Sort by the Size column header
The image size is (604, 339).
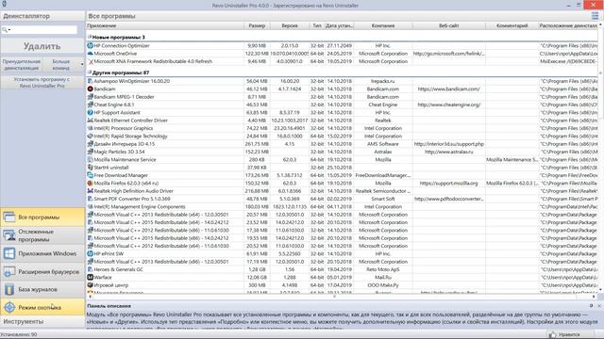click(x=257, y=25)
